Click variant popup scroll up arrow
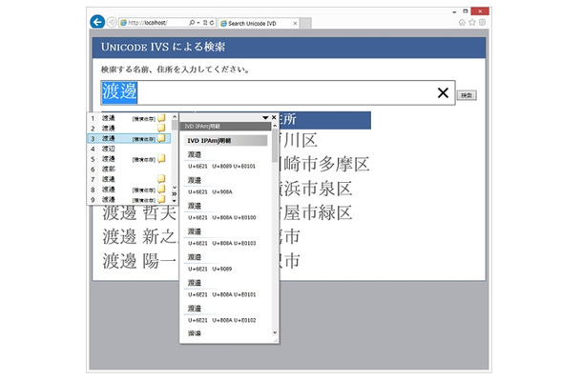This screenshot has width=582, height=381. tap(275, 126)
